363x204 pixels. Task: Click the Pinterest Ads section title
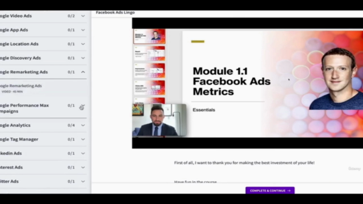pyautogui.click(x=11, y=168)
